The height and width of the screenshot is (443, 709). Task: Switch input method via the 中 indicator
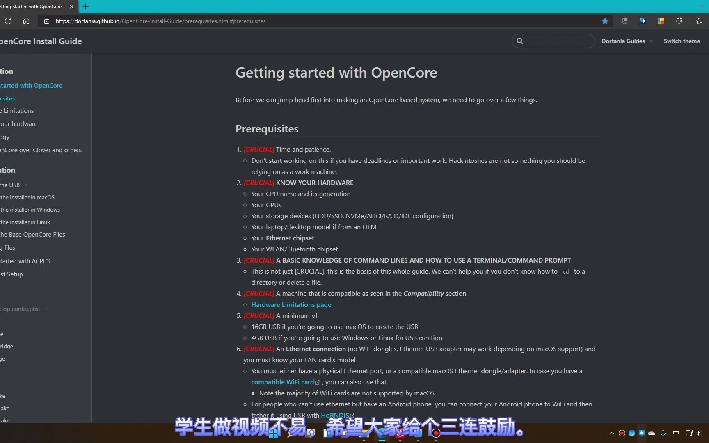[676, 433]
